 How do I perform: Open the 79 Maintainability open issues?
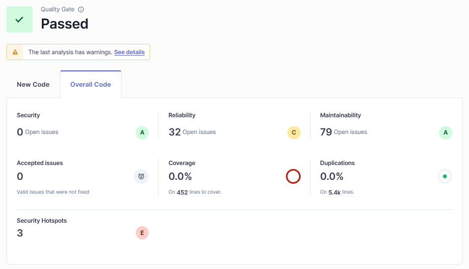326,132
